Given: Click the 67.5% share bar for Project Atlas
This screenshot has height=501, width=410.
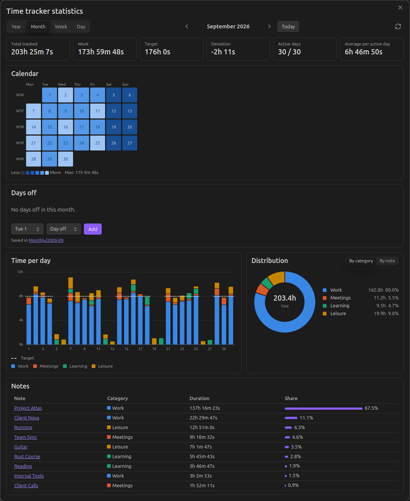Looking at the screenshot, I should point(324,408).
